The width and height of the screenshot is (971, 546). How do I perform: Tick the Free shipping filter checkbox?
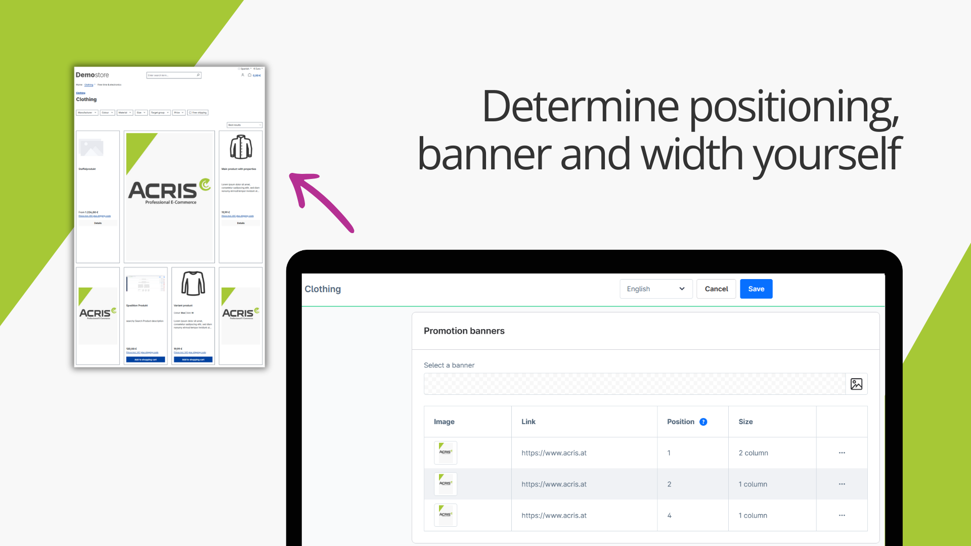190,113
